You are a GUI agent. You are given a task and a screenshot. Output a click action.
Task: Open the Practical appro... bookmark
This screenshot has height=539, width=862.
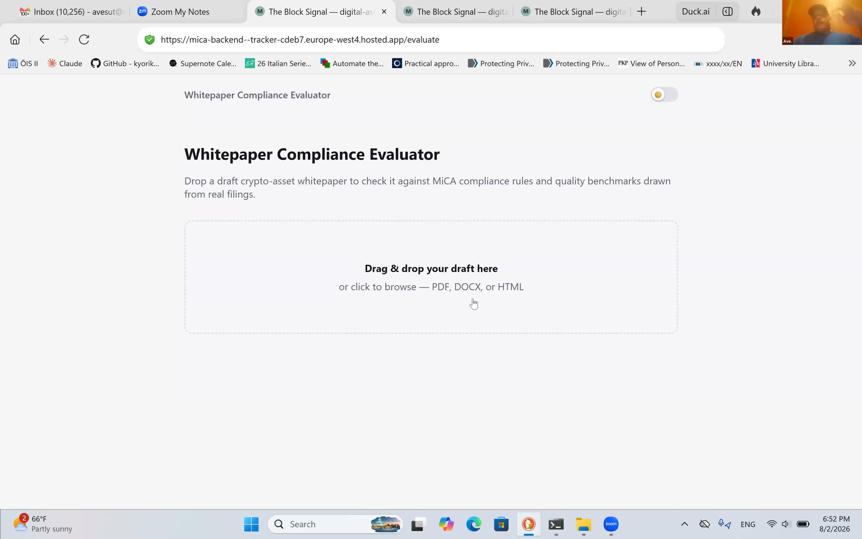(x=426, y=63)
